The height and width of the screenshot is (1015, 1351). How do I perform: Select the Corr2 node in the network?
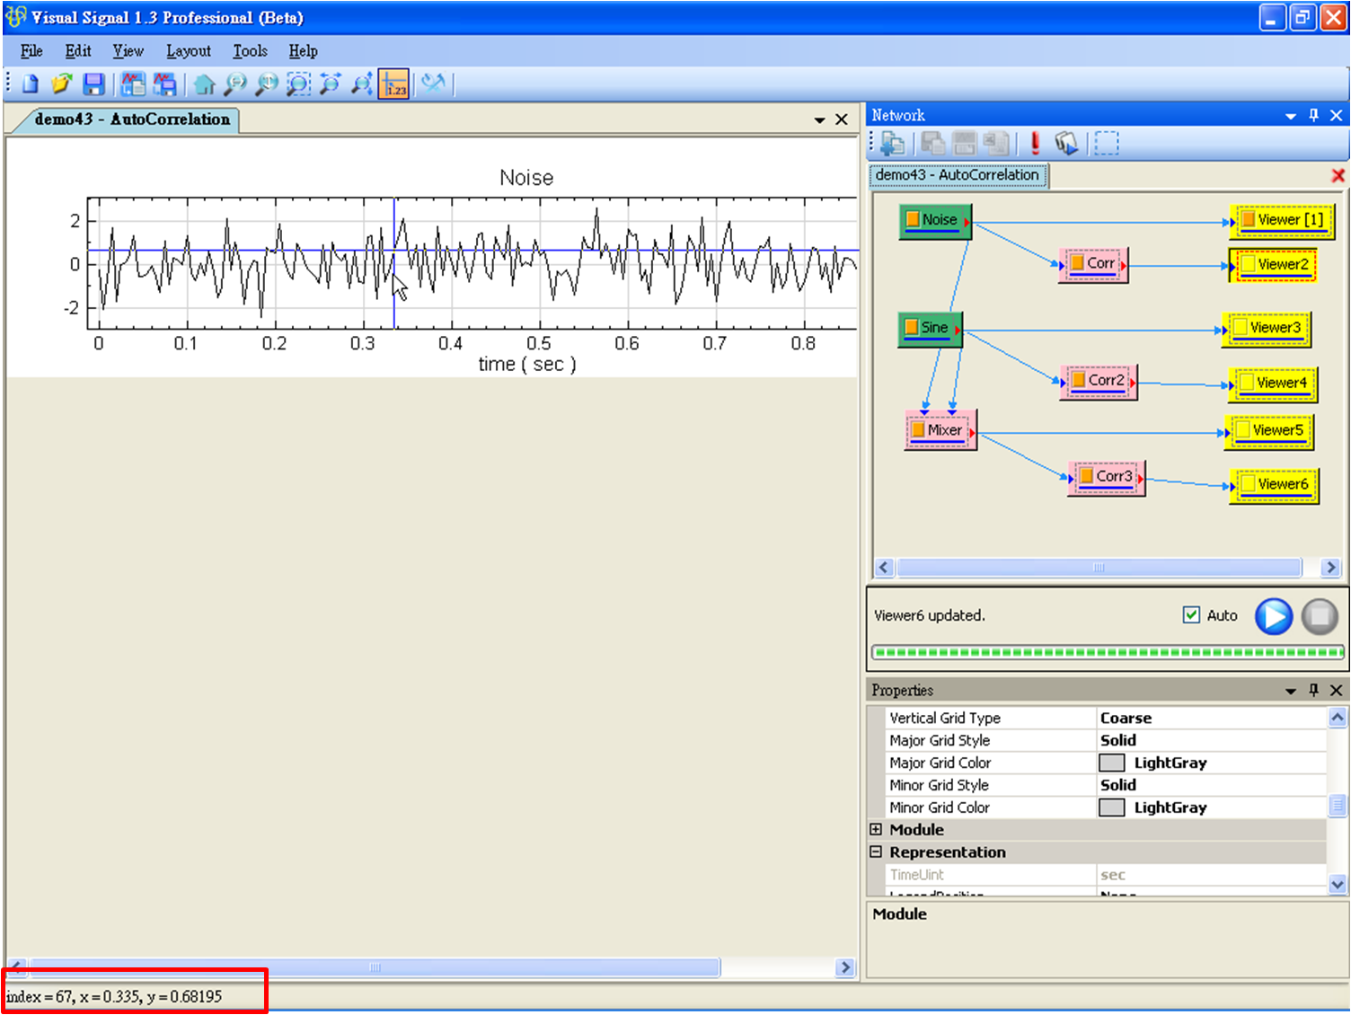click(x=1099, y=381)
